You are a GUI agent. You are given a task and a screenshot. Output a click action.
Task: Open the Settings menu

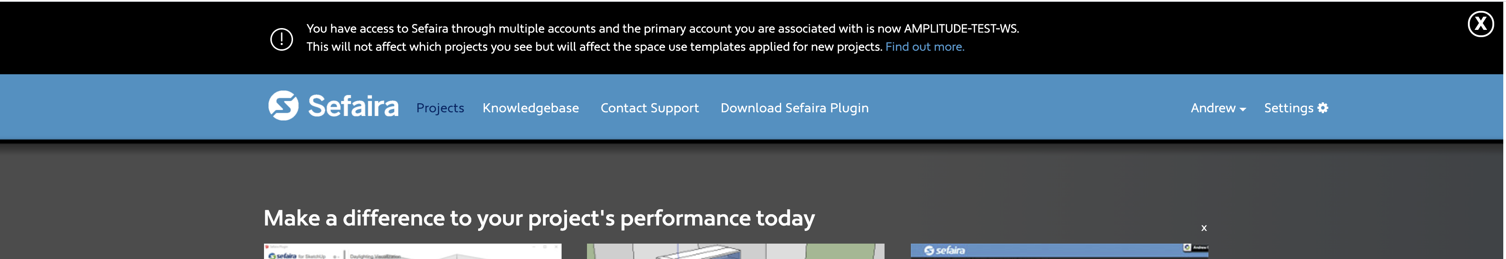[1296, 108]
